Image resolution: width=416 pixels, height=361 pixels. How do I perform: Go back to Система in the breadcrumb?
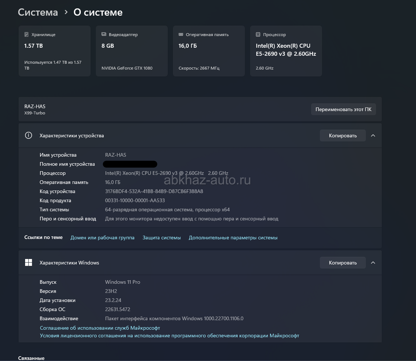[38, 12]
